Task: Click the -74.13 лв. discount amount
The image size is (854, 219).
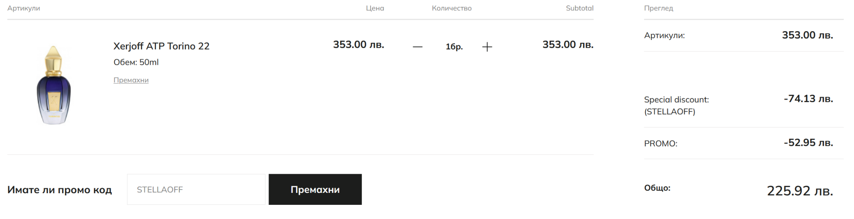Action: tap(808, 99)
